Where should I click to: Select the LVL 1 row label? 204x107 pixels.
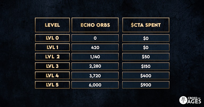pos(52,47)
